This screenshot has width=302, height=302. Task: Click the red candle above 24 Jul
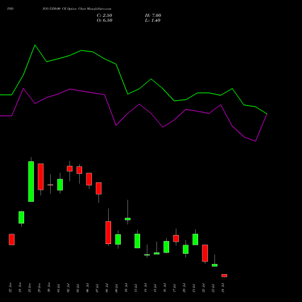point(224,275)
